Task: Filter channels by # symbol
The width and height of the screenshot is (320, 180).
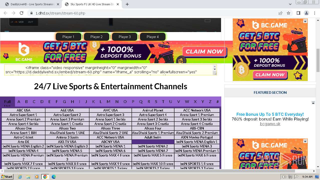Action: click(217, 101)
